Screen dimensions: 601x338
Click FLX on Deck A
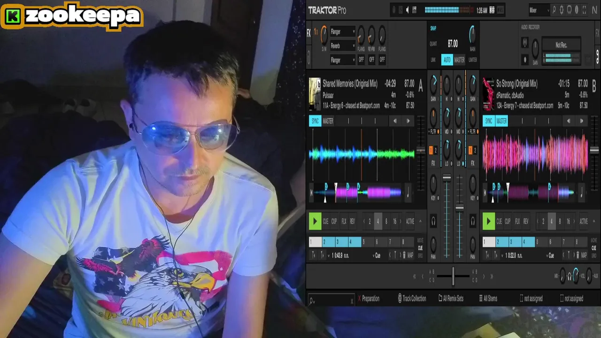click(344, 222)
